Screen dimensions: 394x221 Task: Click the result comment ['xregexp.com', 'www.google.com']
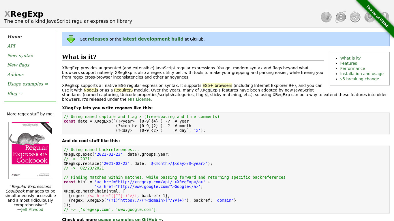[x=110, y=209]
